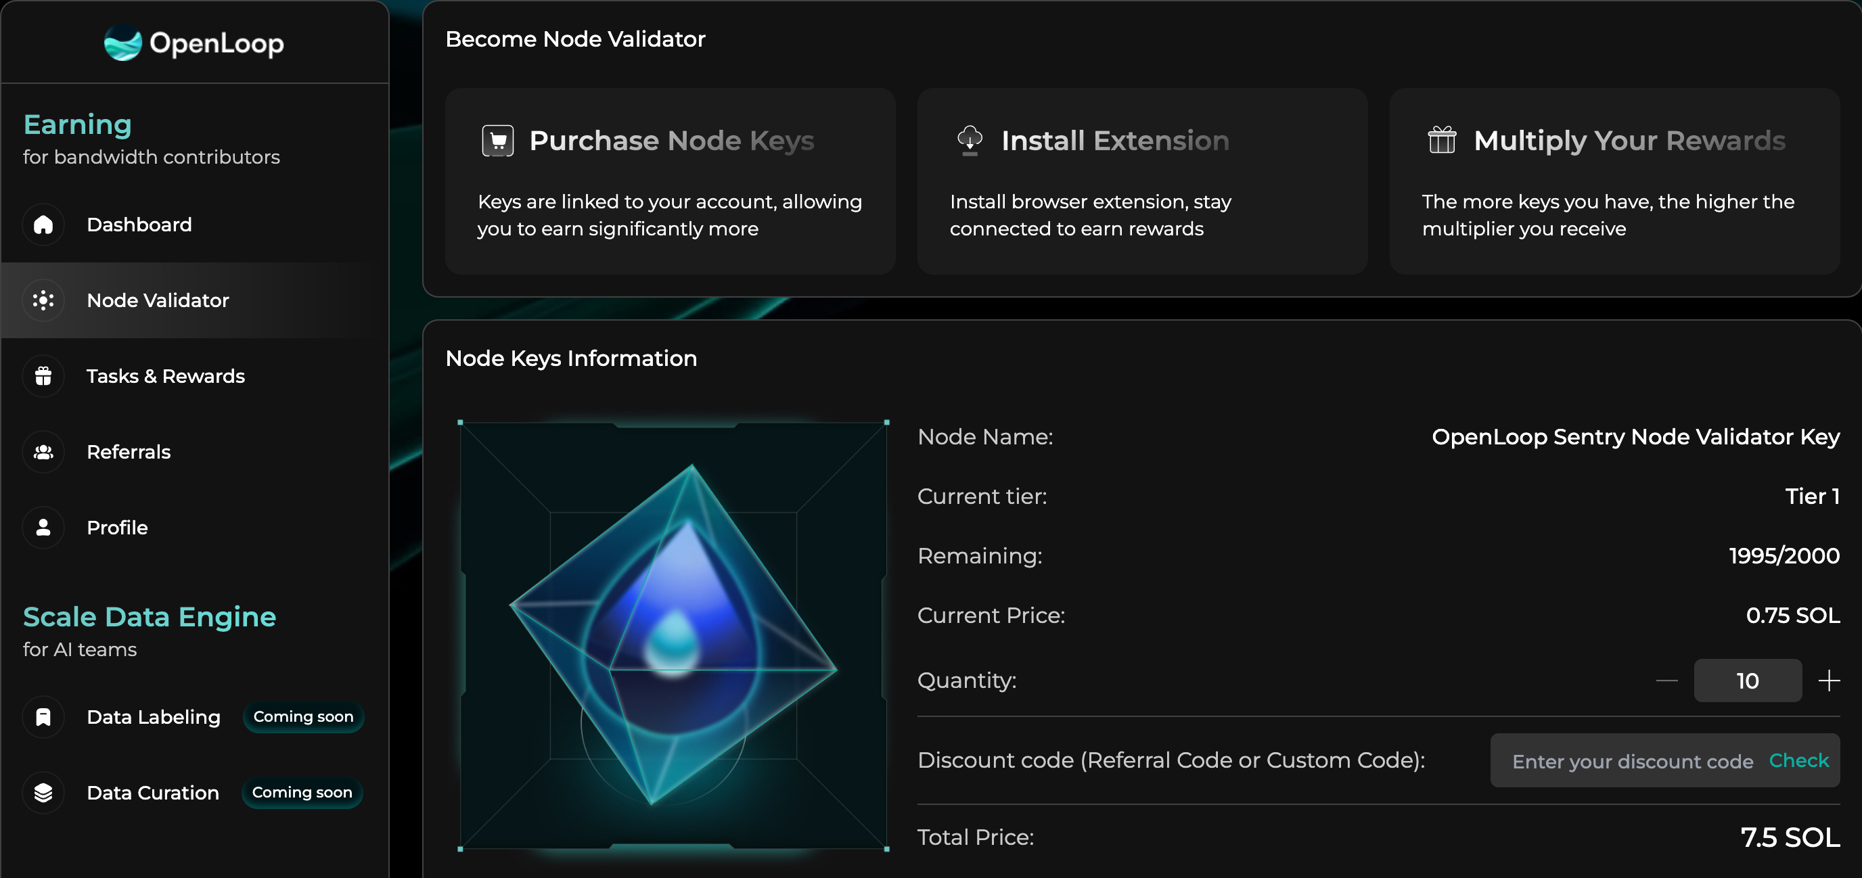Click the quantity value field showing 10
The image size is (1862, 878).
coord(1747,680)
